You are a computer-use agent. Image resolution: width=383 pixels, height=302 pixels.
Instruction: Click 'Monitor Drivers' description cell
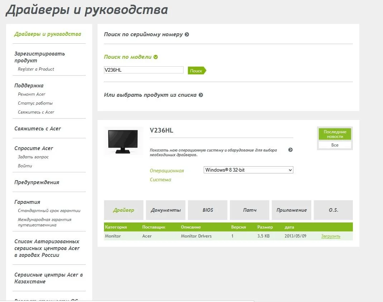197,236
